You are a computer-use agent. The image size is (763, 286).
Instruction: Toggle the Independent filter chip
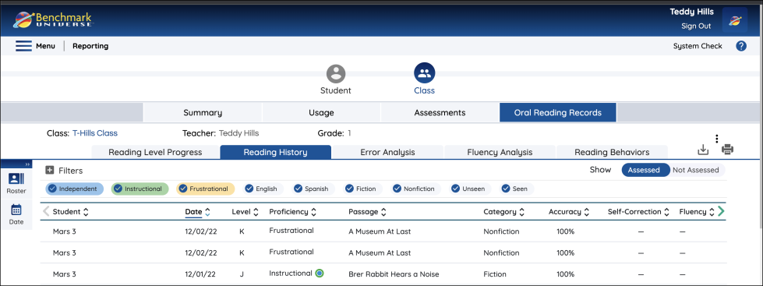pos(75,189)
